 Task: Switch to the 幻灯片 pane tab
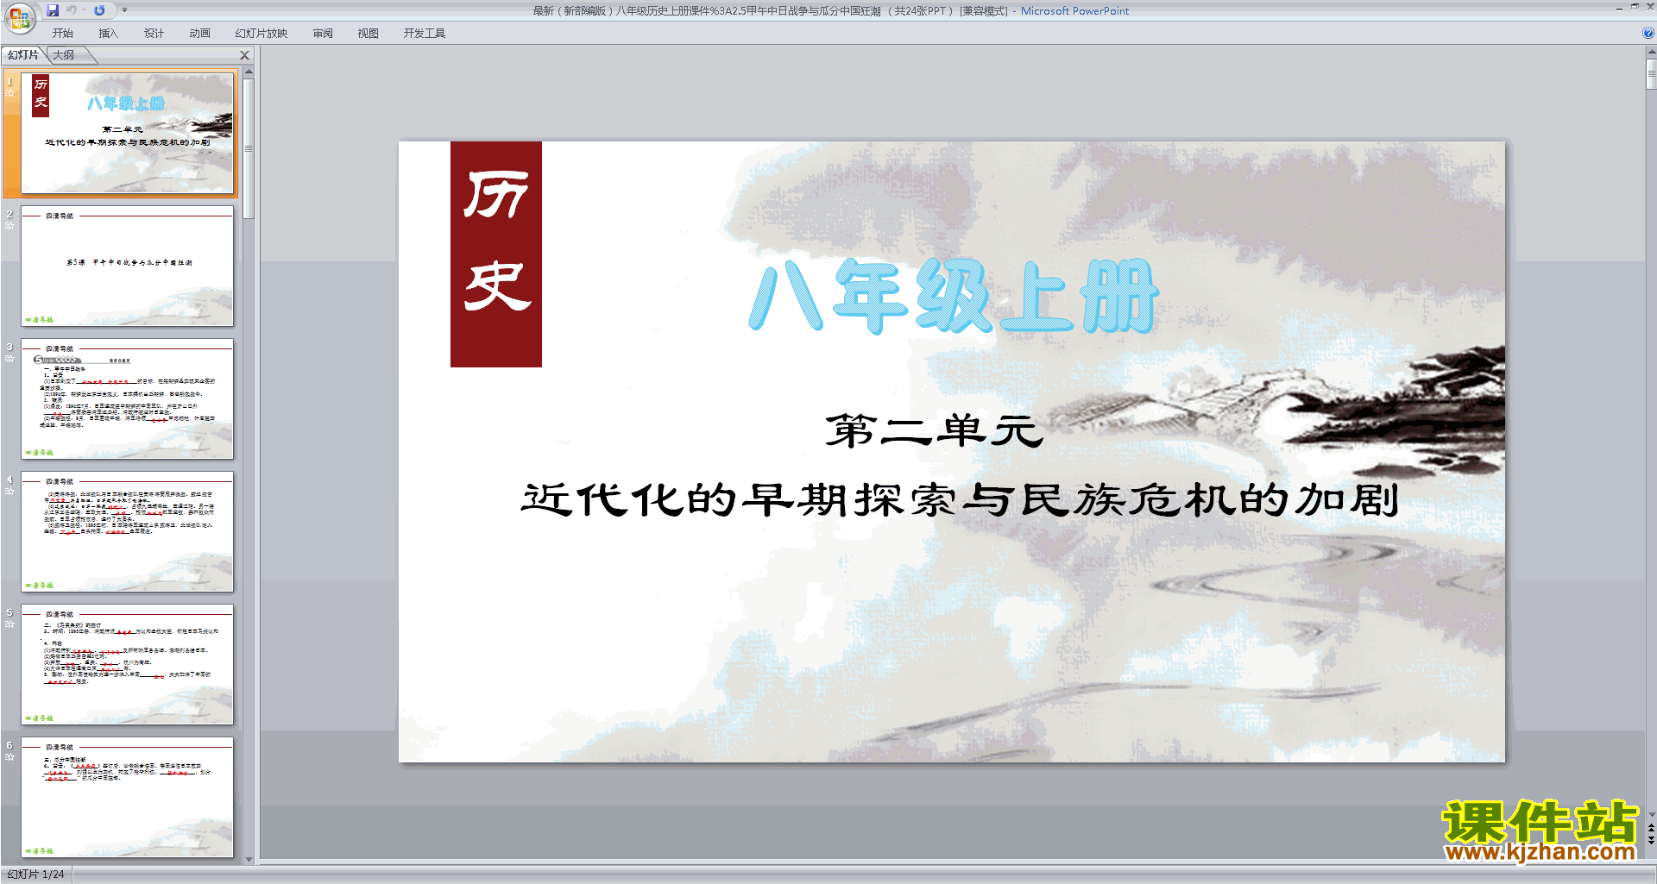point(23,54)
